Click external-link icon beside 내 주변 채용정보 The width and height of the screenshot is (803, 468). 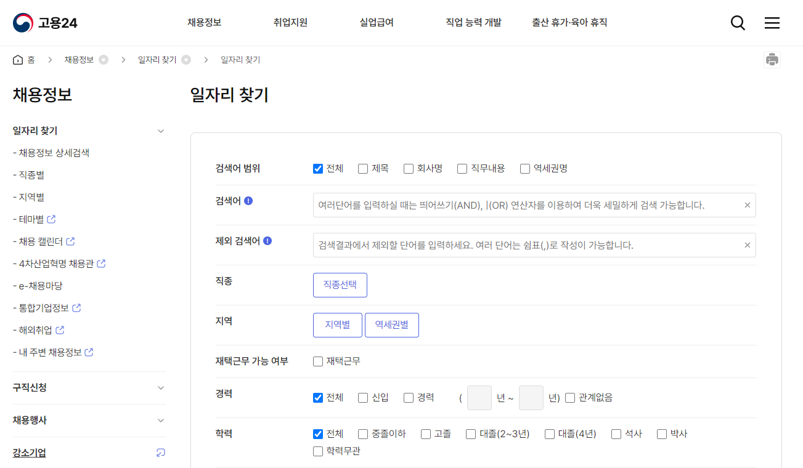tap(89, 352)
